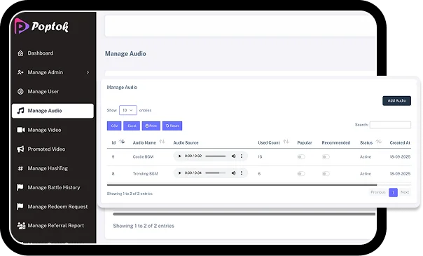Viewport: 423px width, 256px height.
Task: Toggle Recommended switch for Trending BGM
Action: pos(326,174)
